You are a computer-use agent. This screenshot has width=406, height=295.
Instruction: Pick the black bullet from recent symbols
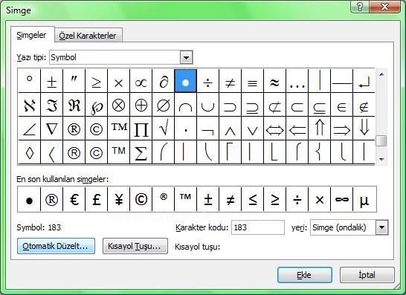[29, 199]
